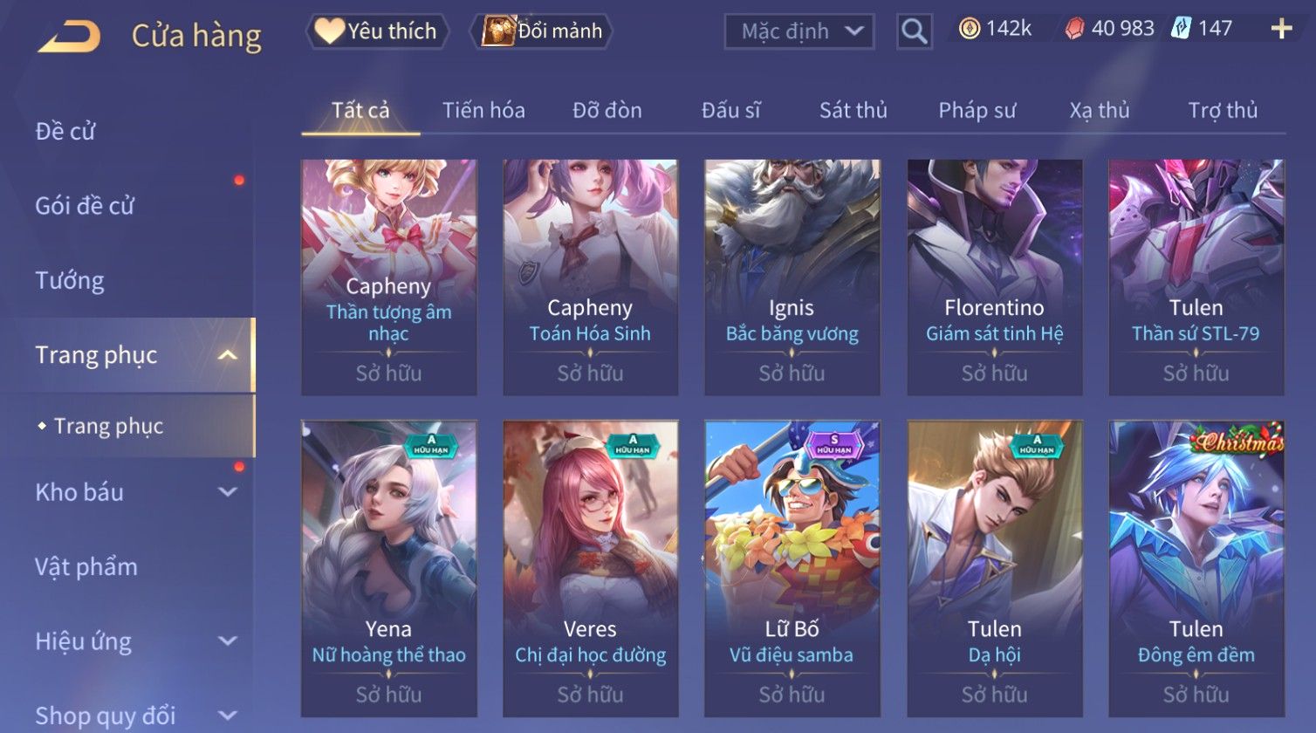Screen dimensions: 1316x733
Task: Open Đổi mảnh chest exchange
Action: [542, 31]
